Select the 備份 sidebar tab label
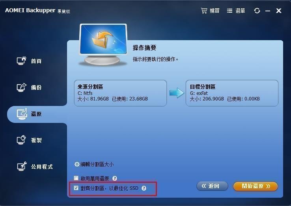This screenshot has height=206, width=291. tap(36, 87)
